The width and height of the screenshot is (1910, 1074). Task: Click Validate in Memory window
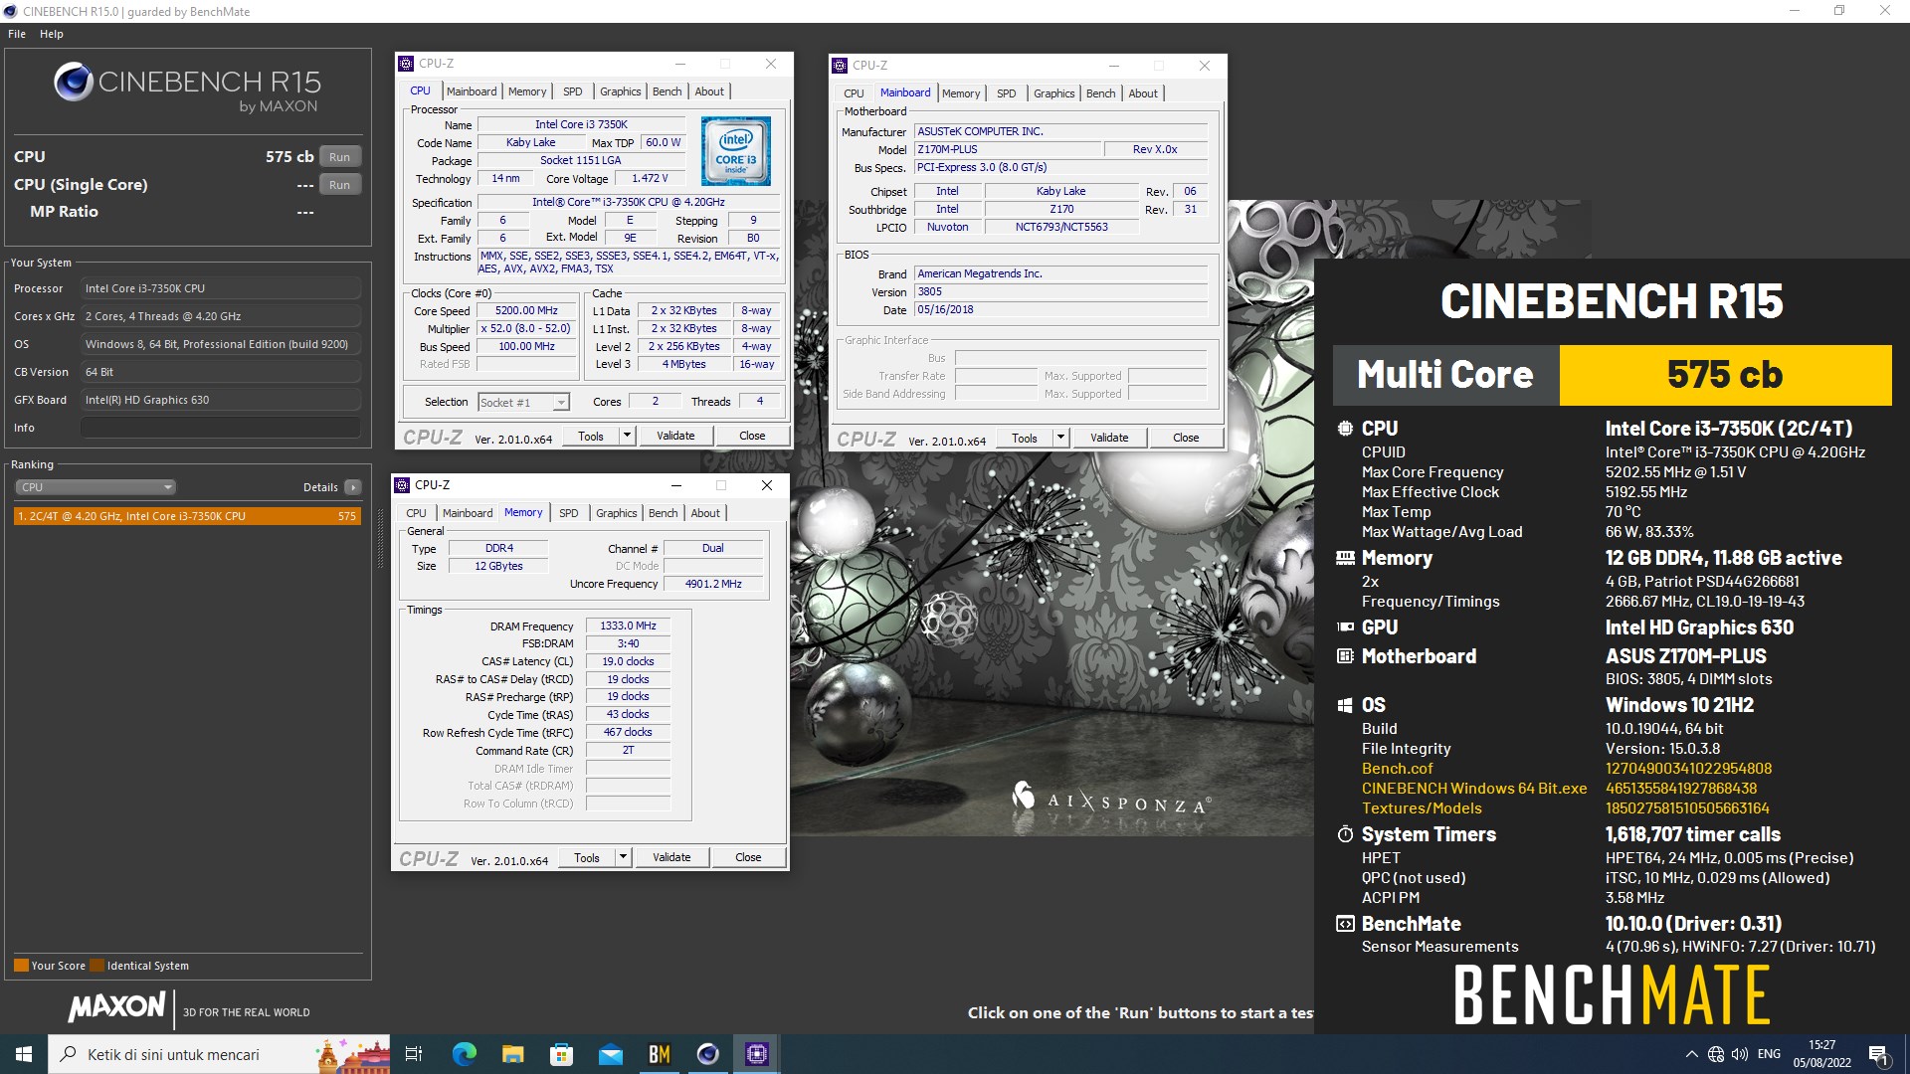click(x=671, y=857)
